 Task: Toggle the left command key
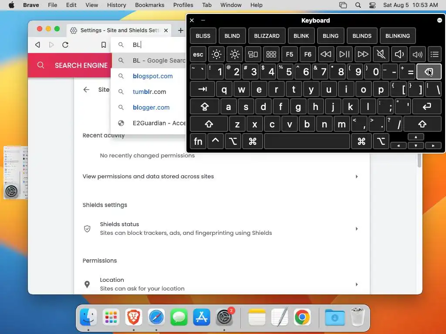[252, 141]
